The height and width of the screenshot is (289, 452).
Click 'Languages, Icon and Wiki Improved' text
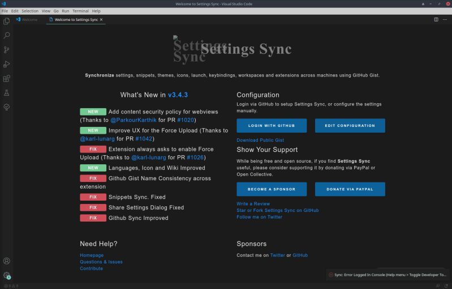(x=157, y=168)
